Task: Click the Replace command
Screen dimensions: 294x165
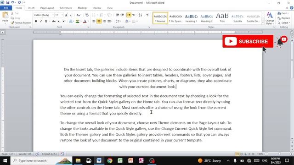Action: tap(284, 18)
